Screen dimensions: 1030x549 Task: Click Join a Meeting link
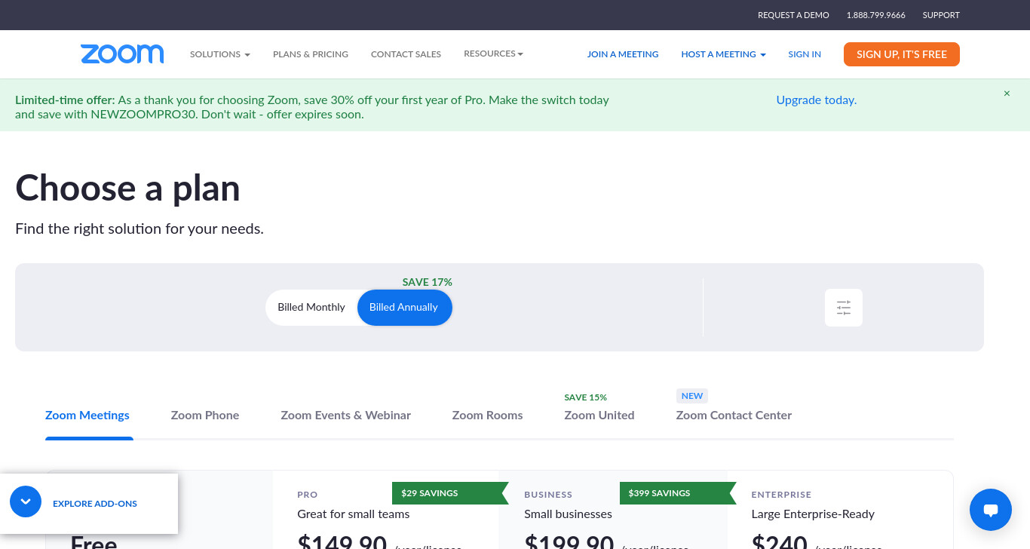(623, 54)
